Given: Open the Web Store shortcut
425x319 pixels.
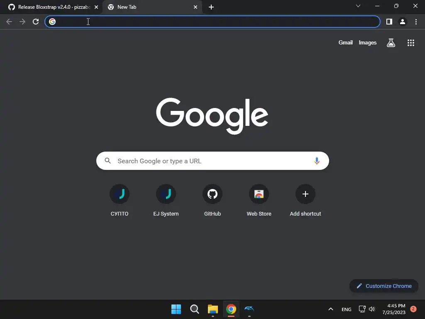Looking at the screenshot, I should pyautogui.click(x=259, y=201).
